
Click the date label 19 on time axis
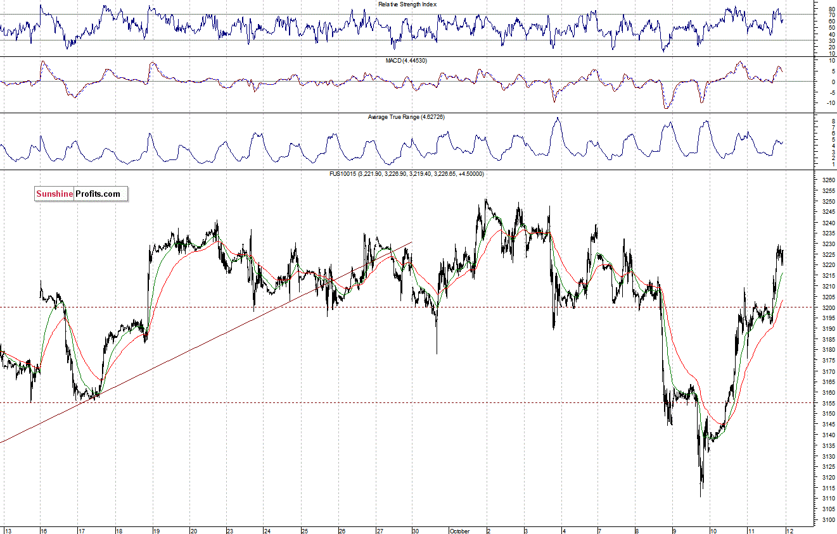pyautogui.click(x=157, y=531)
